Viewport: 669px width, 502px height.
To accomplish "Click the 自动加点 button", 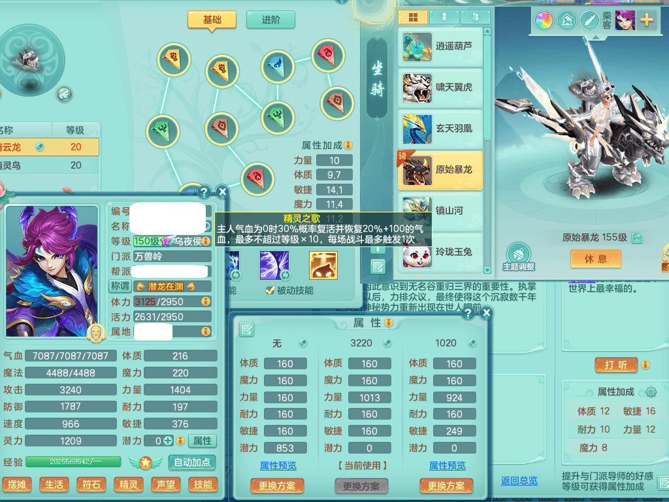I will (192, 462).
